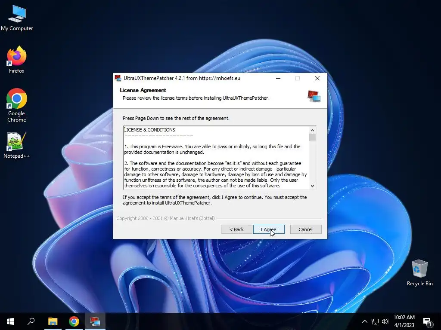Close the installer window
Viewport: 441px width, 330px height.
317,78
